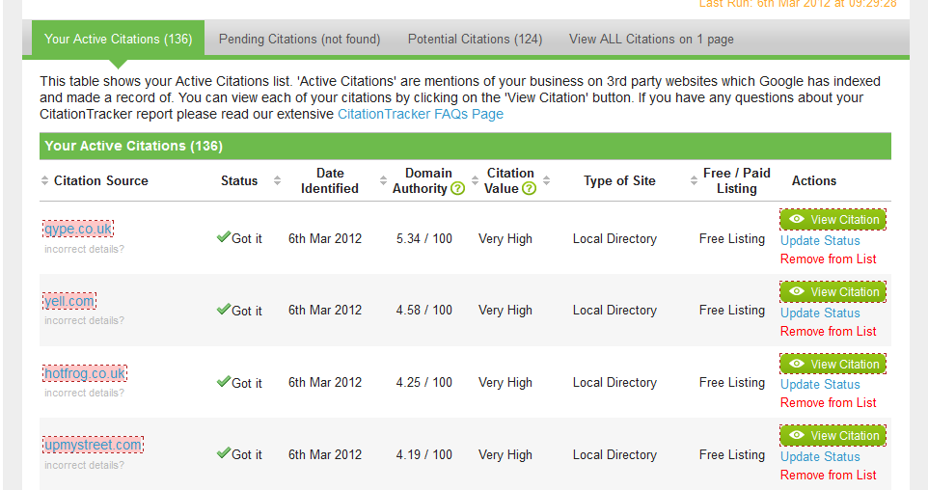The height and width of the screenshot is (490, 928).
Task: Click the green checkmark in the upmystreet.com row
Action: click(x=223, y=453)
